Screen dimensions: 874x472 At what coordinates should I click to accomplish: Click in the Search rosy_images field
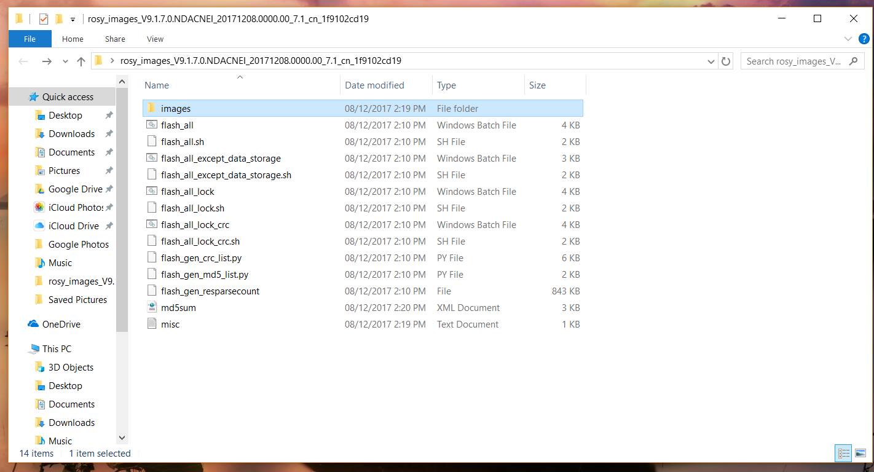[x=793, y=61]
